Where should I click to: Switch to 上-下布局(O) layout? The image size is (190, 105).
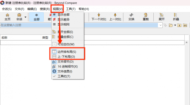pyautogui.click(x=68, y=57)
